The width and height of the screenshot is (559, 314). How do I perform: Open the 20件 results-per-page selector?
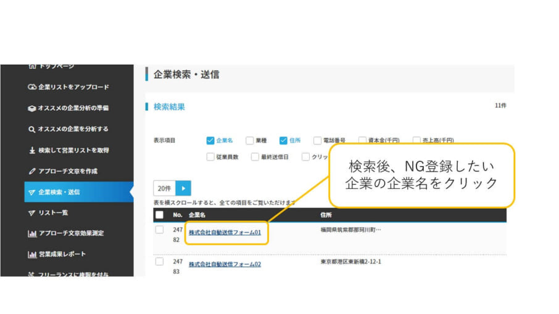164,188
